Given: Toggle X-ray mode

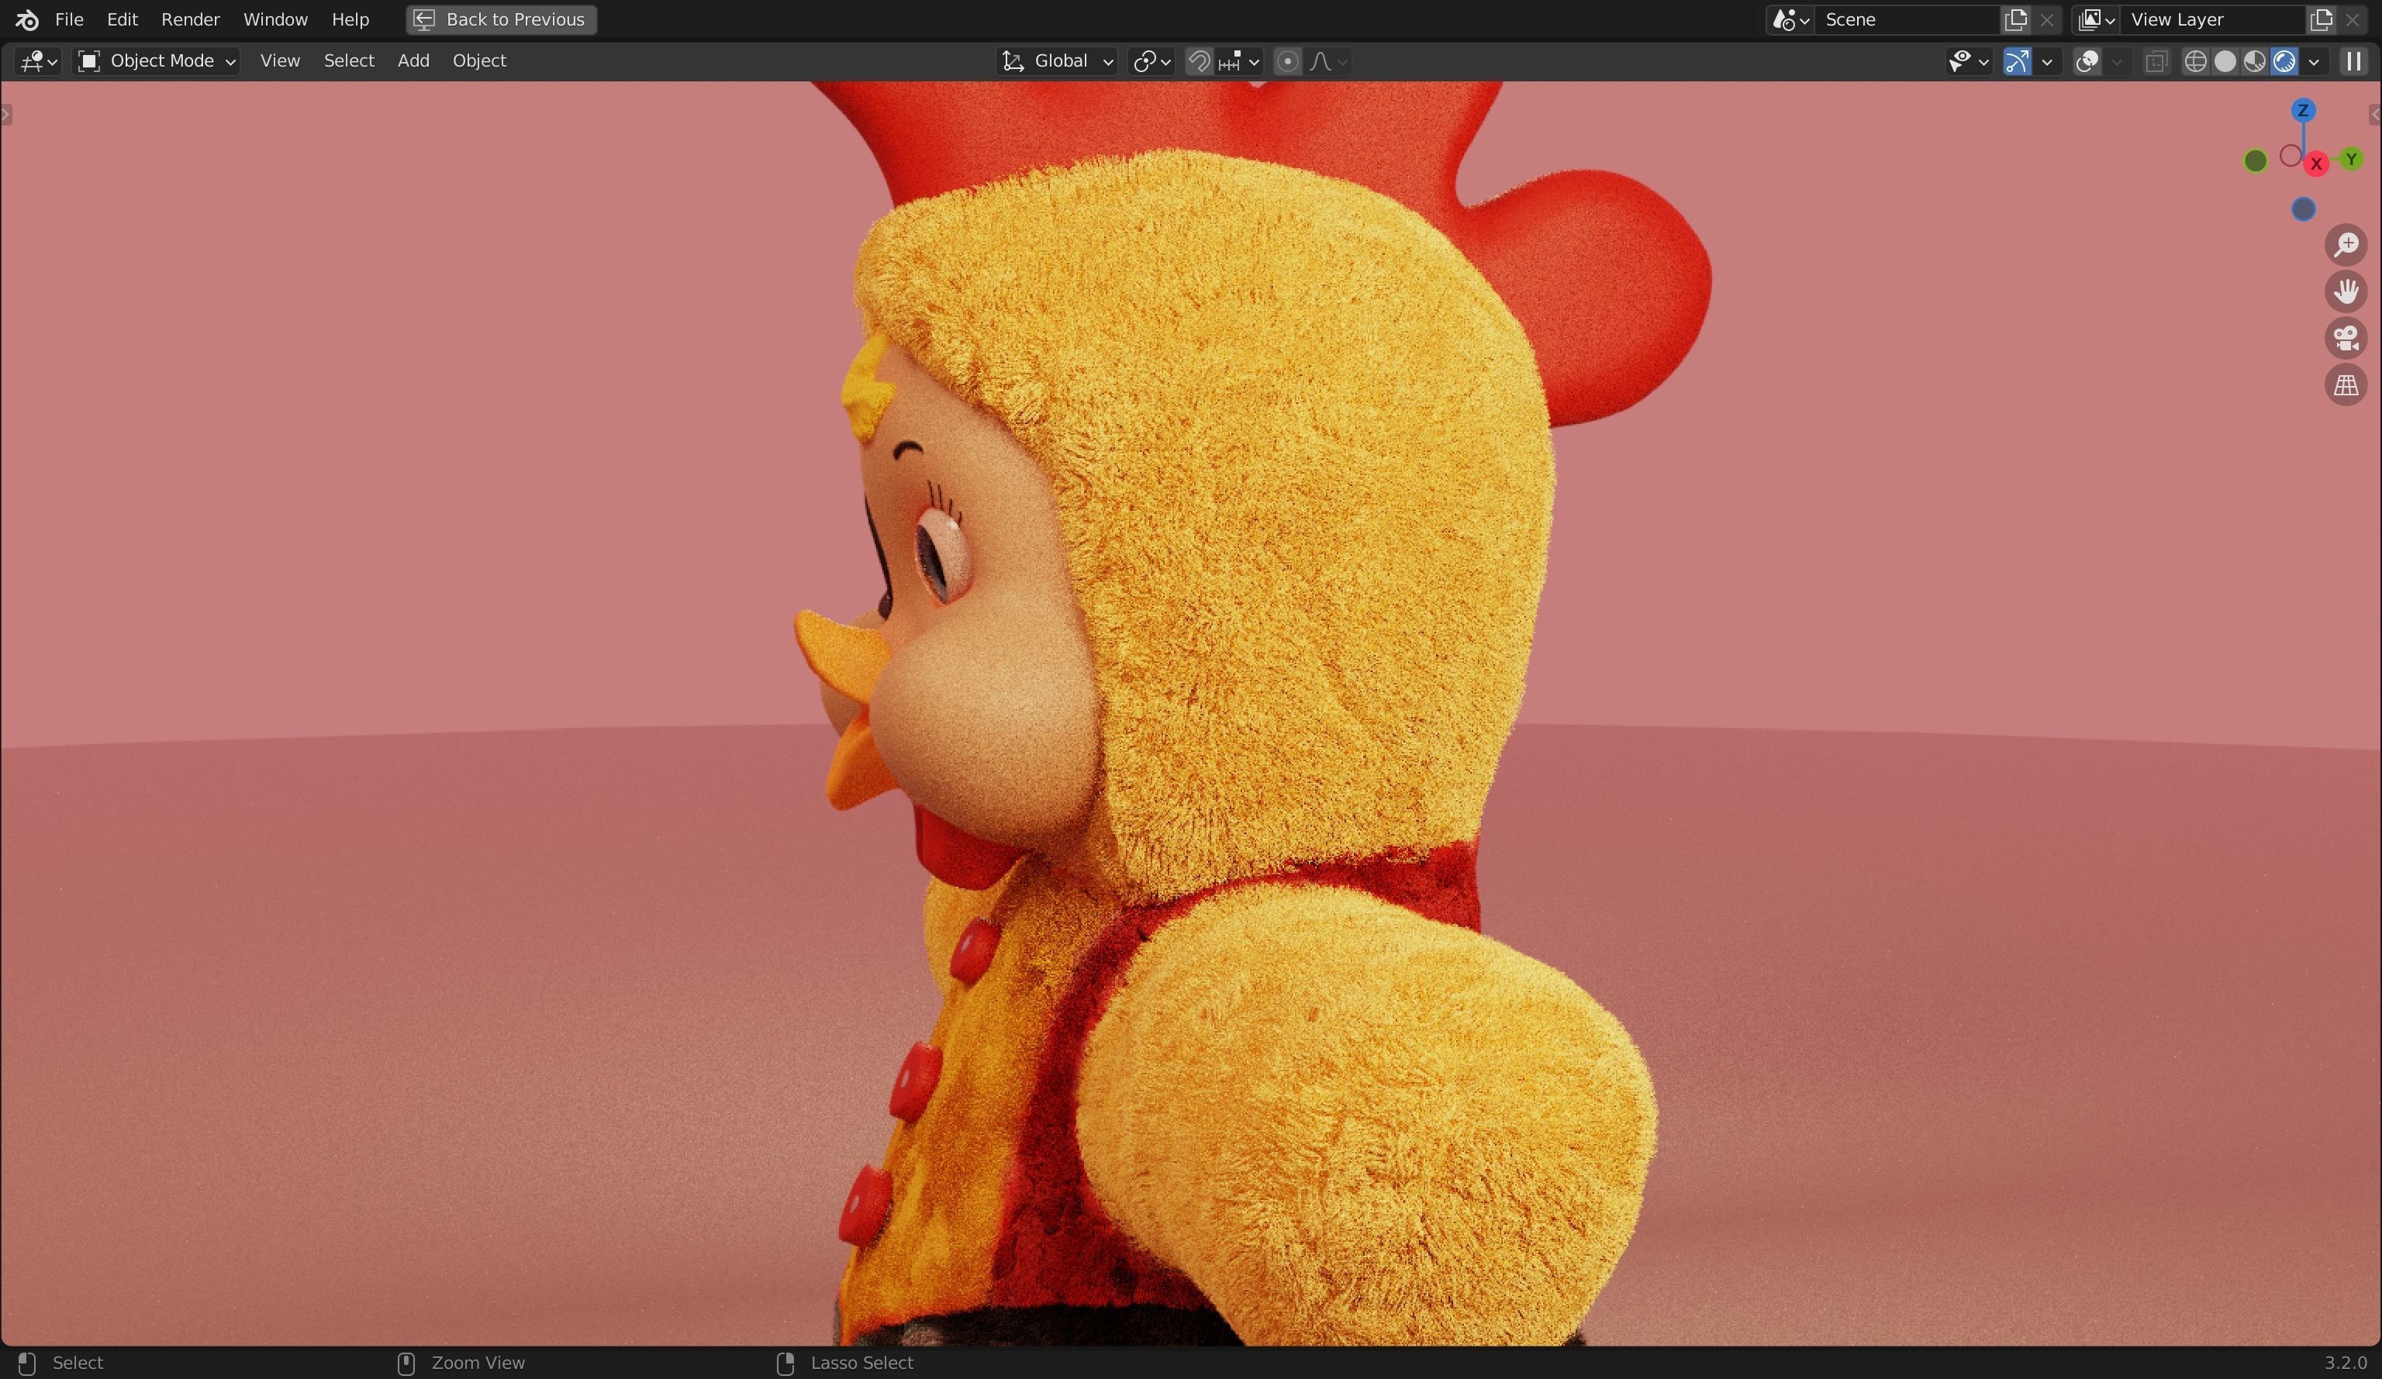Looking at the screenshot, I should tap(2156, 61).
